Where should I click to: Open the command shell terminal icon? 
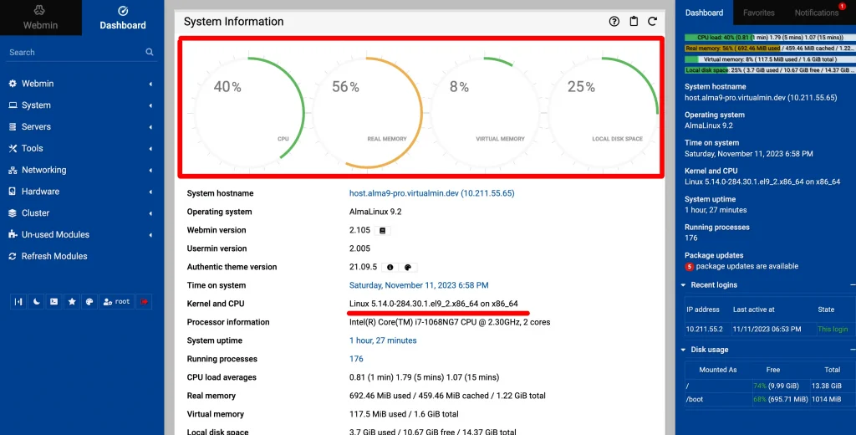tap(53, 302)
